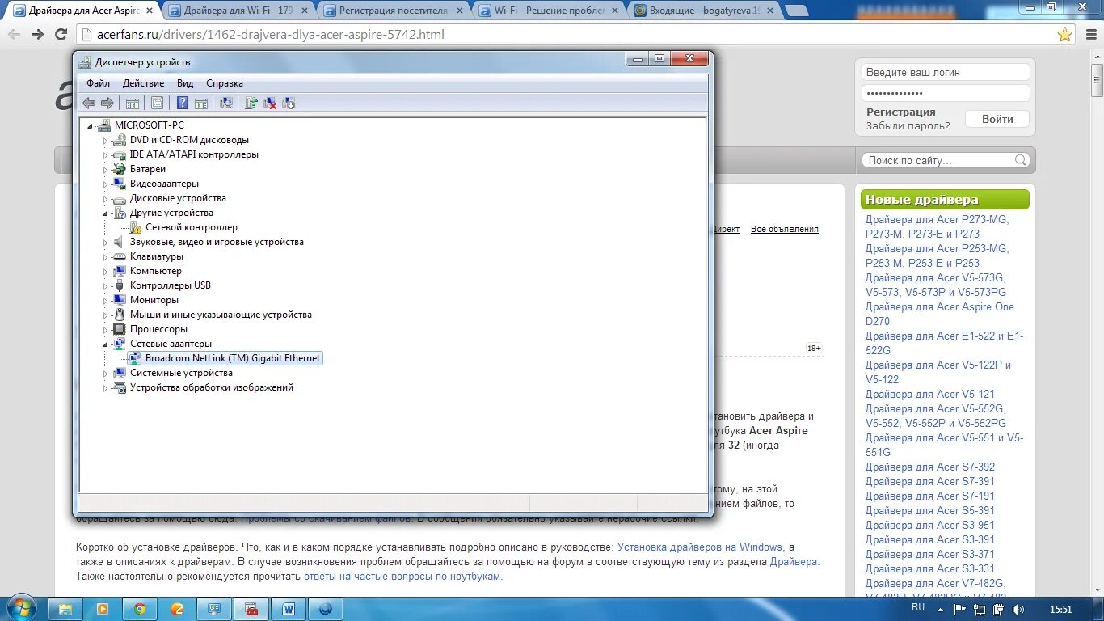Click the Back arrow in Device Manager toolbar
Screen dimensions: 1104x621
(x=89, y=103)
